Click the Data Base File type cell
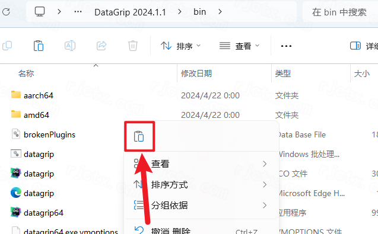Viewport: 378px width, 234px height. click(302, 134)
